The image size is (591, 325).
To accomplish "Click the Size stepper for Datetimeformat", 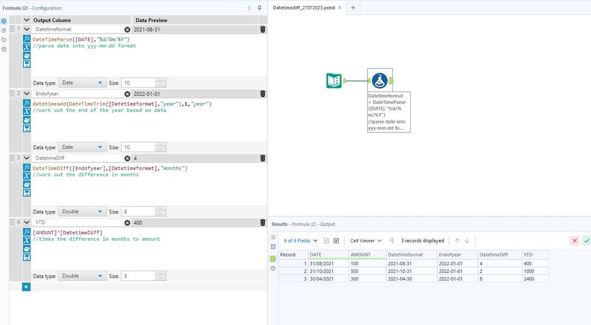I will pyautogui.click(x=160, y=83).
